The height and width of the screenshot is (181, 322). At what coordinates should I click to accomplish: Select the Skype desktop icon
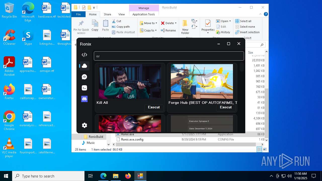point(28,38)
